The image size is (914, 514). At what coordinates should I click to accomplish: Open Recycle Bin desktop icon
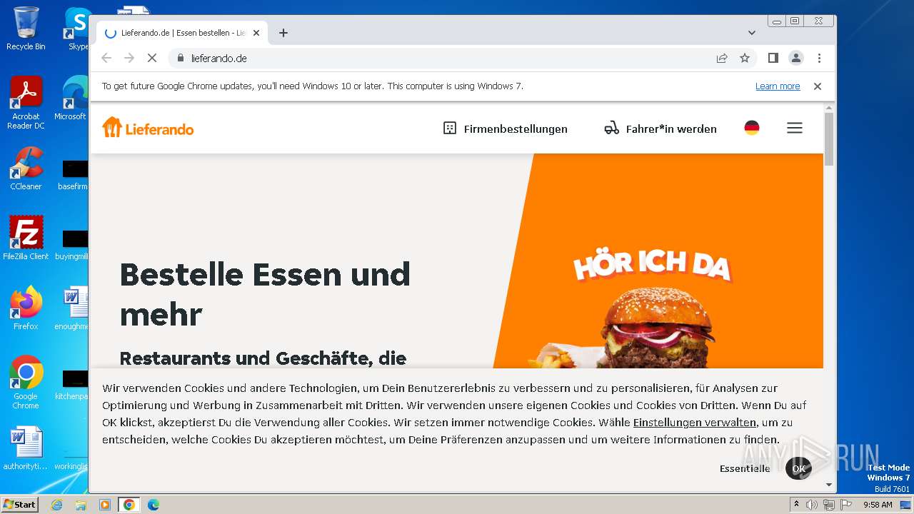[26, 29]
